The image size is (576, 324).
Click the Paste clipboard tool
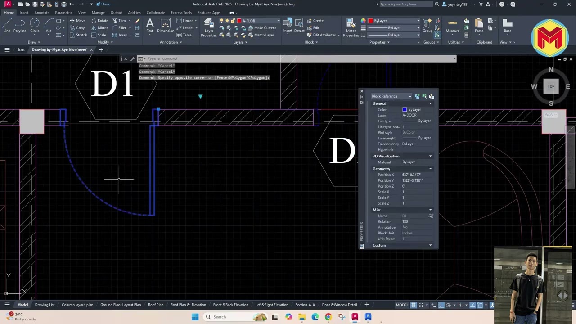[x=479, y=26]
